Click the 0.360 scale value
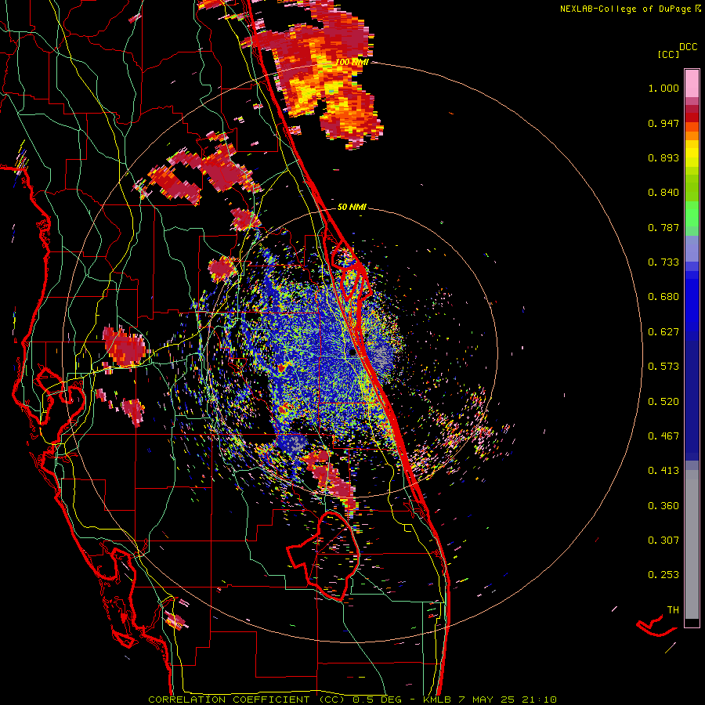Viewport: 705px width, 705px height. pyautogui.click(x=663, y=506)
